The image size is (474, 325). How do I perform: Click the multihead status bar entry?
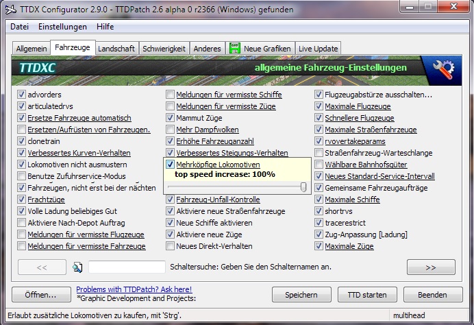[409, 315]
